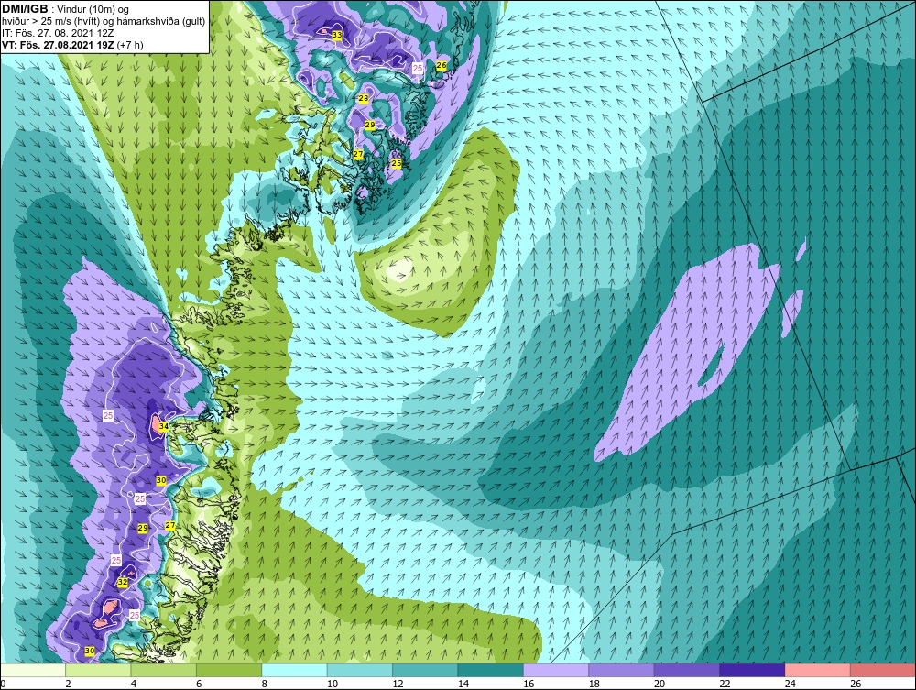The image size is (916, 690).
Task: Select the yellow '30' label at the bottom-left corner
Action: point(90,651)
